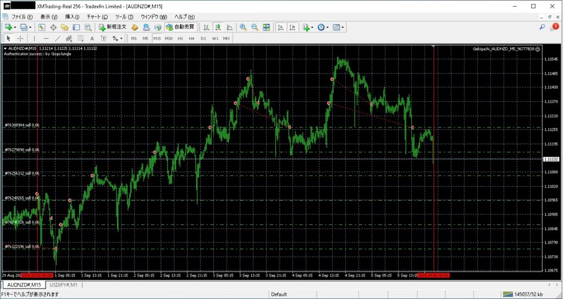
Task: Click the zoom in magnifier icon
Action: click(243, 27)
